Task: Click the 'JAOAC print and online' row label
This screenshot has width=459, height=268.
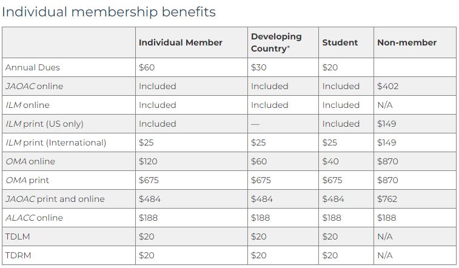Action: coord(55,199)
